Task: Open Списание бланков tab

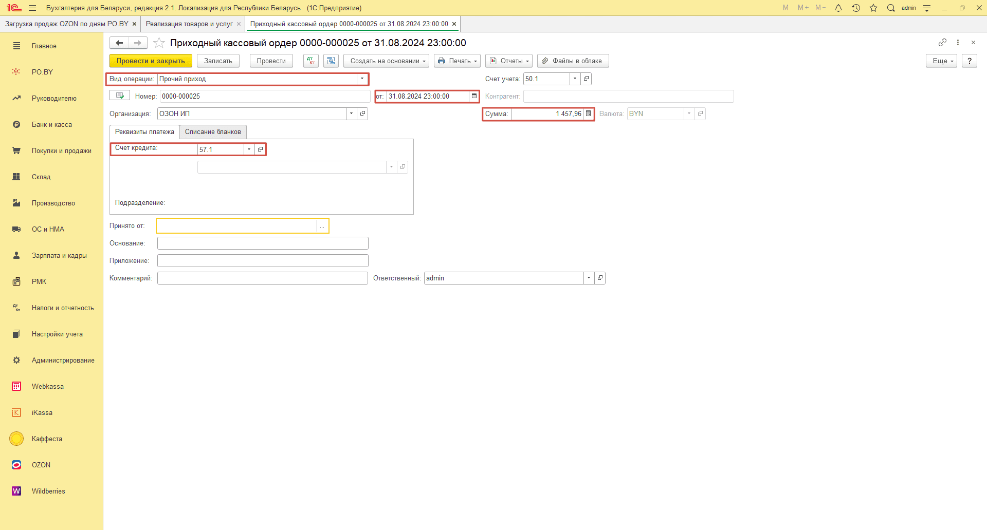Action: 213,132
